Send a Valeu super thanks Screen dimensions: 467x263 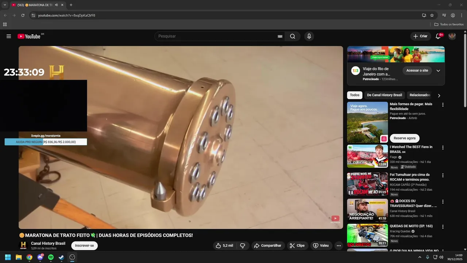click(321, 245)
